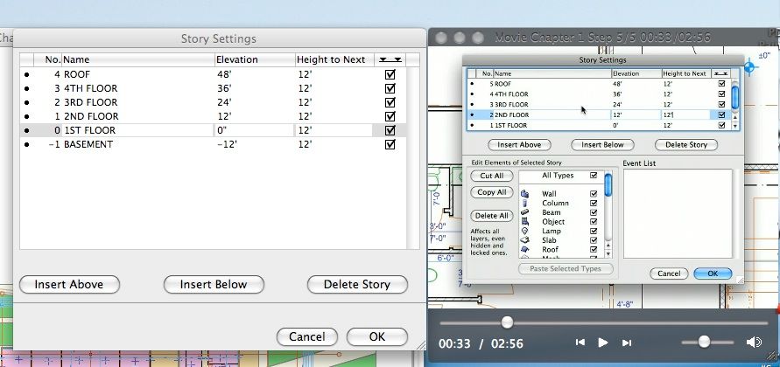Click the -12' elevation of BASEMENT
780x367 pixels.
(x=227, y=144)
